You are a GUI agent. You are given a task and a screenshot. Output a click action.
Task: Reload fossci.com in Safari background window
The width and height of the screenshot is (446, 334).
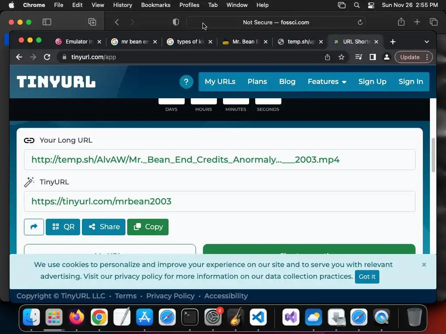[x=360, y=22]
